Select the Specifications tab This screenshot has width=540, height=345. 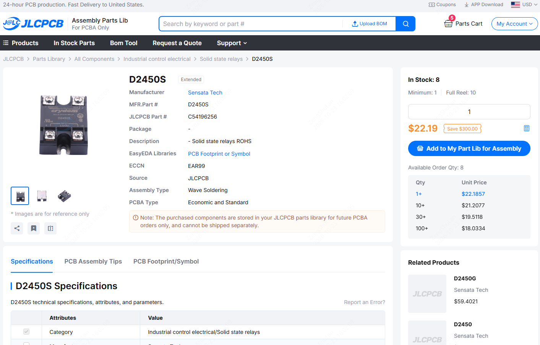32,261
